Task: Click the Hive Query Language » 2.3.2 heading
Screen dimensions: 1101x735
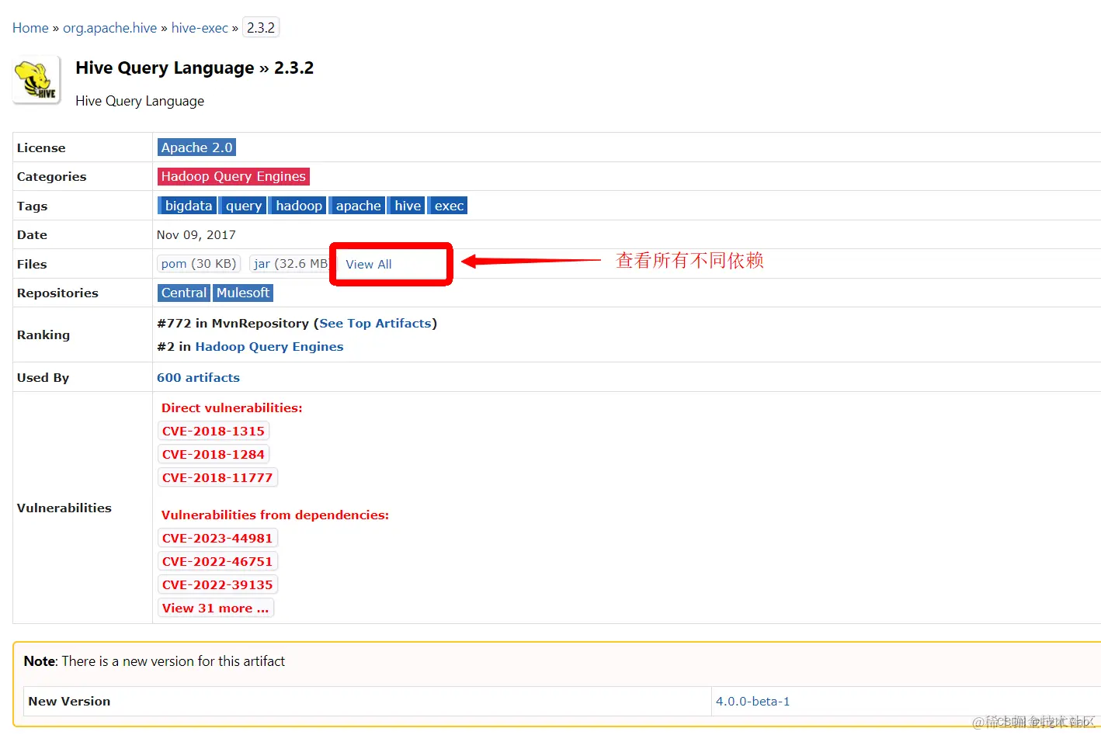Action: tap(195, 68)
